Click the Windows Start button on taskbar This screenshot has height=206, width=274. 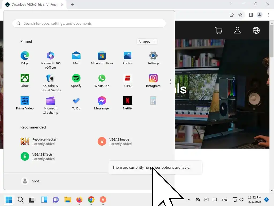pos(9,200)
